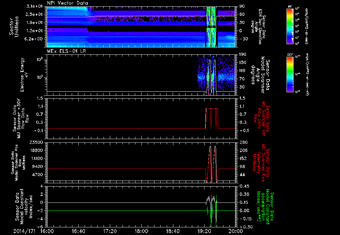Click the "-6" velocity tick label
The height and width of the screenshot is (235, 340).
(x=41, y=227)
